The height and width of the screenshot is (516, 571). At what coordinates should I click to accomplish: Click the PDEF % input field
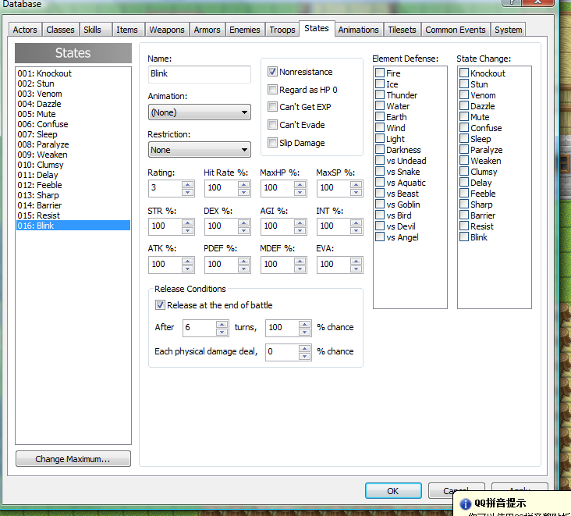pos(221,264)
